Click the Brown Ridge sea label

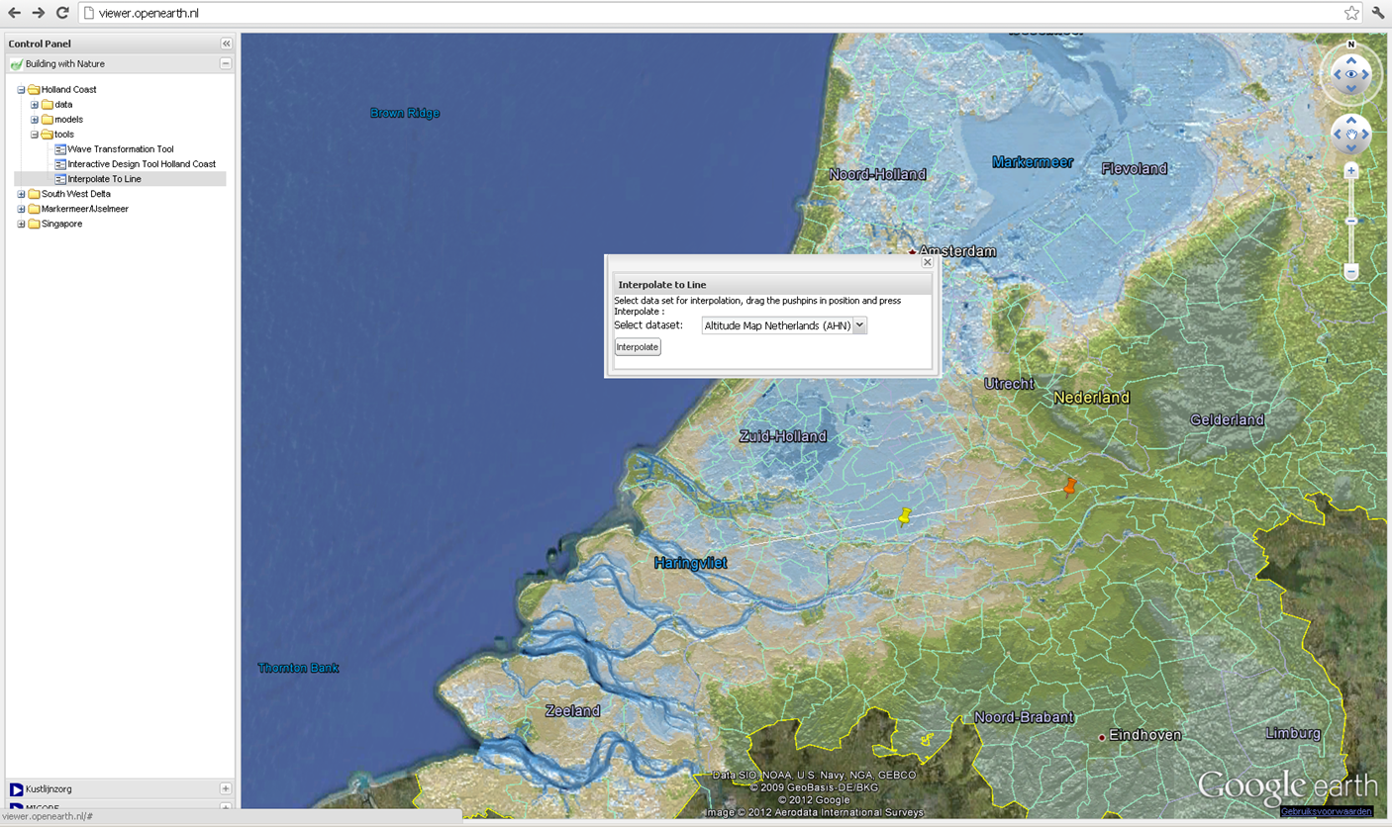tap(405, 113)
